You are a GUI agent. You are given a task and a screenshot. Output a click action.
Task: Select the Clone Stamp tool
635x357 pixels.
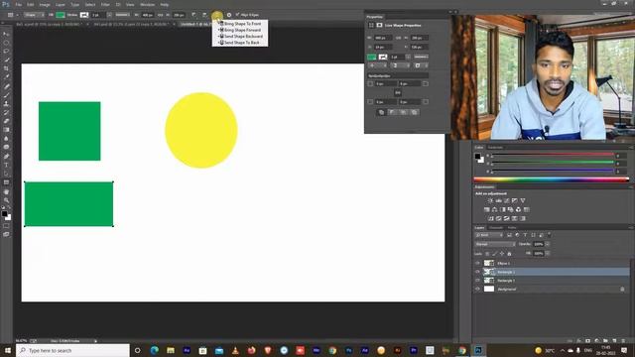[6, 103]
